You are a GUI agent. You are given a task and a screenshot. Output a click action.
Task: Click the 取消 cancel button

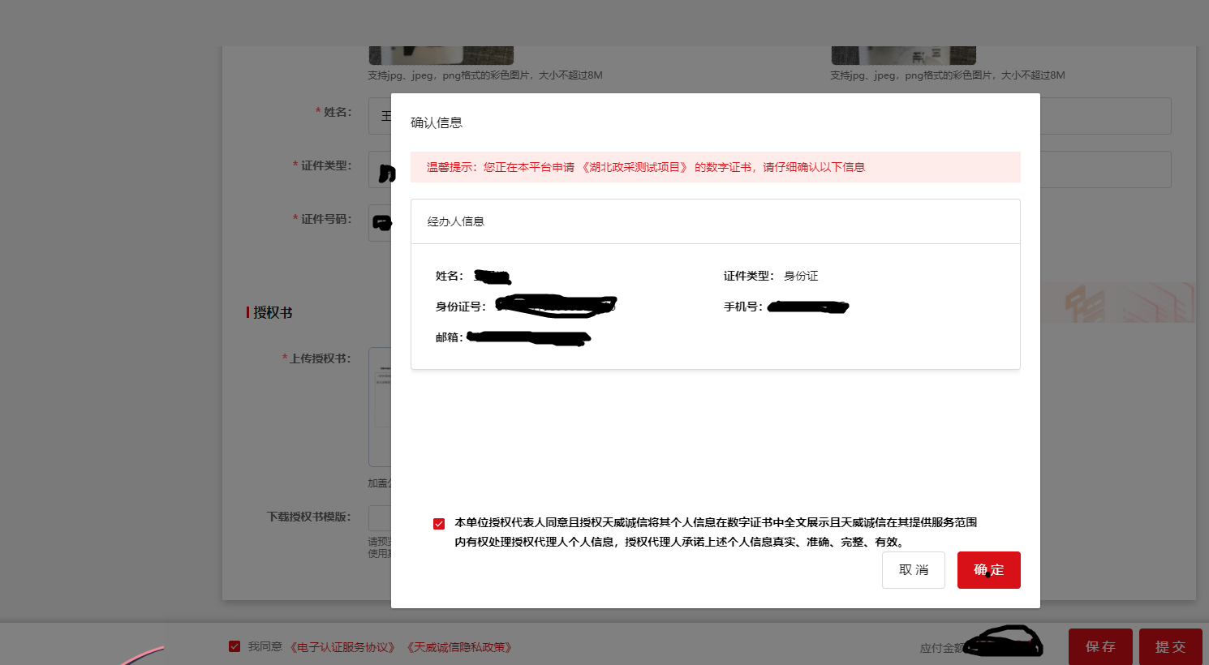point(913,570)
